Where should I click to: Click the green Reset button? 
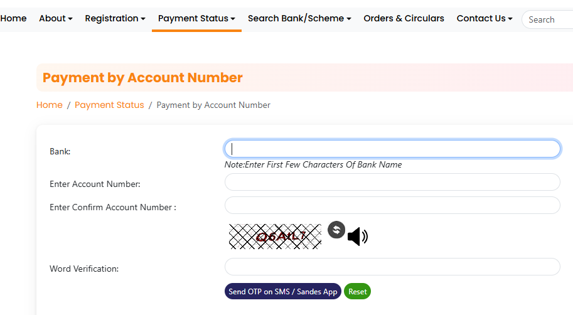(x=357, y=292)
